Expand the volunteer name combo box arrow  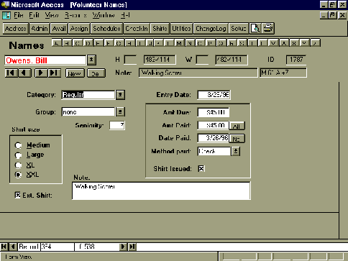pos(91,60)
